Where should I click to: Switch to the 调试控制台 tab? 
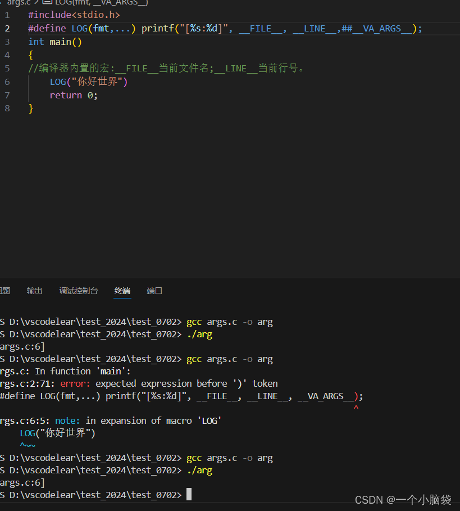click(x=79, y=291)
